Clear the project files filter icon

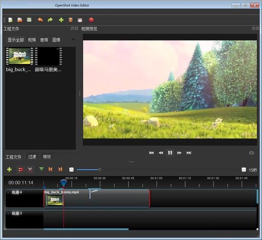(x=73, y=39)
